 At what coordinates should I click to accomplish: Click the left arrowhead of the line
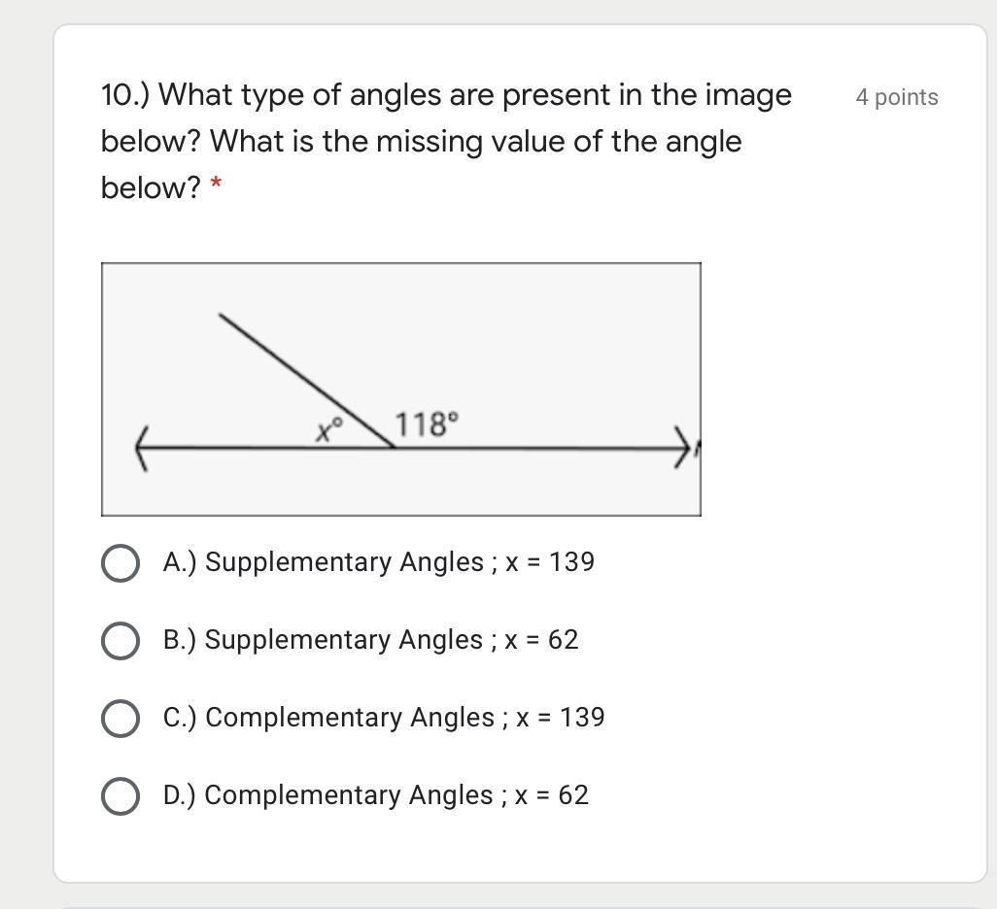[142, 448]
